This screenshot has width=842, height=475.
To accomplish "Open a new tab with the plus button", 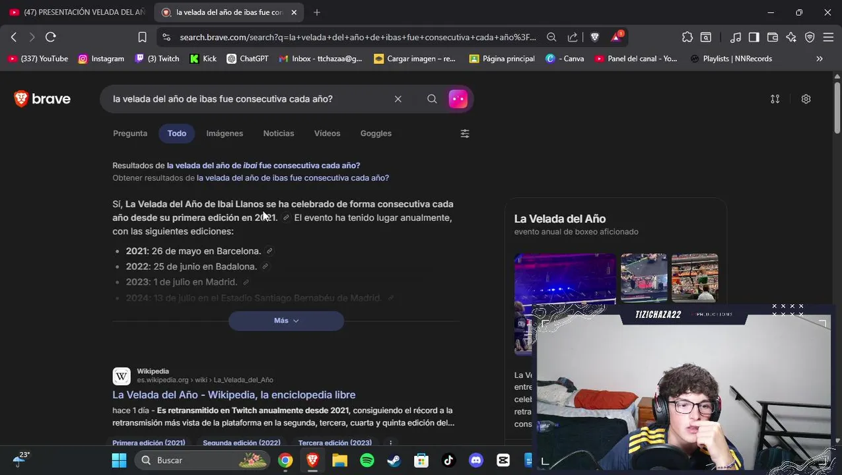I will 317,12.
